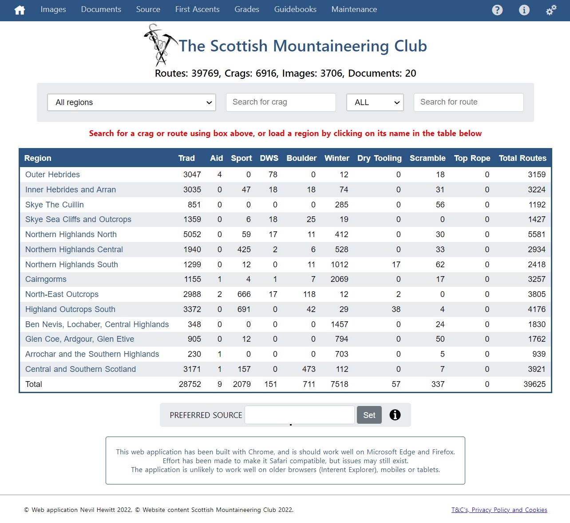Viewport: 570px width, 523px height.
Task: Click the Scottish Mountaineering Club logo
Action: 161,45
